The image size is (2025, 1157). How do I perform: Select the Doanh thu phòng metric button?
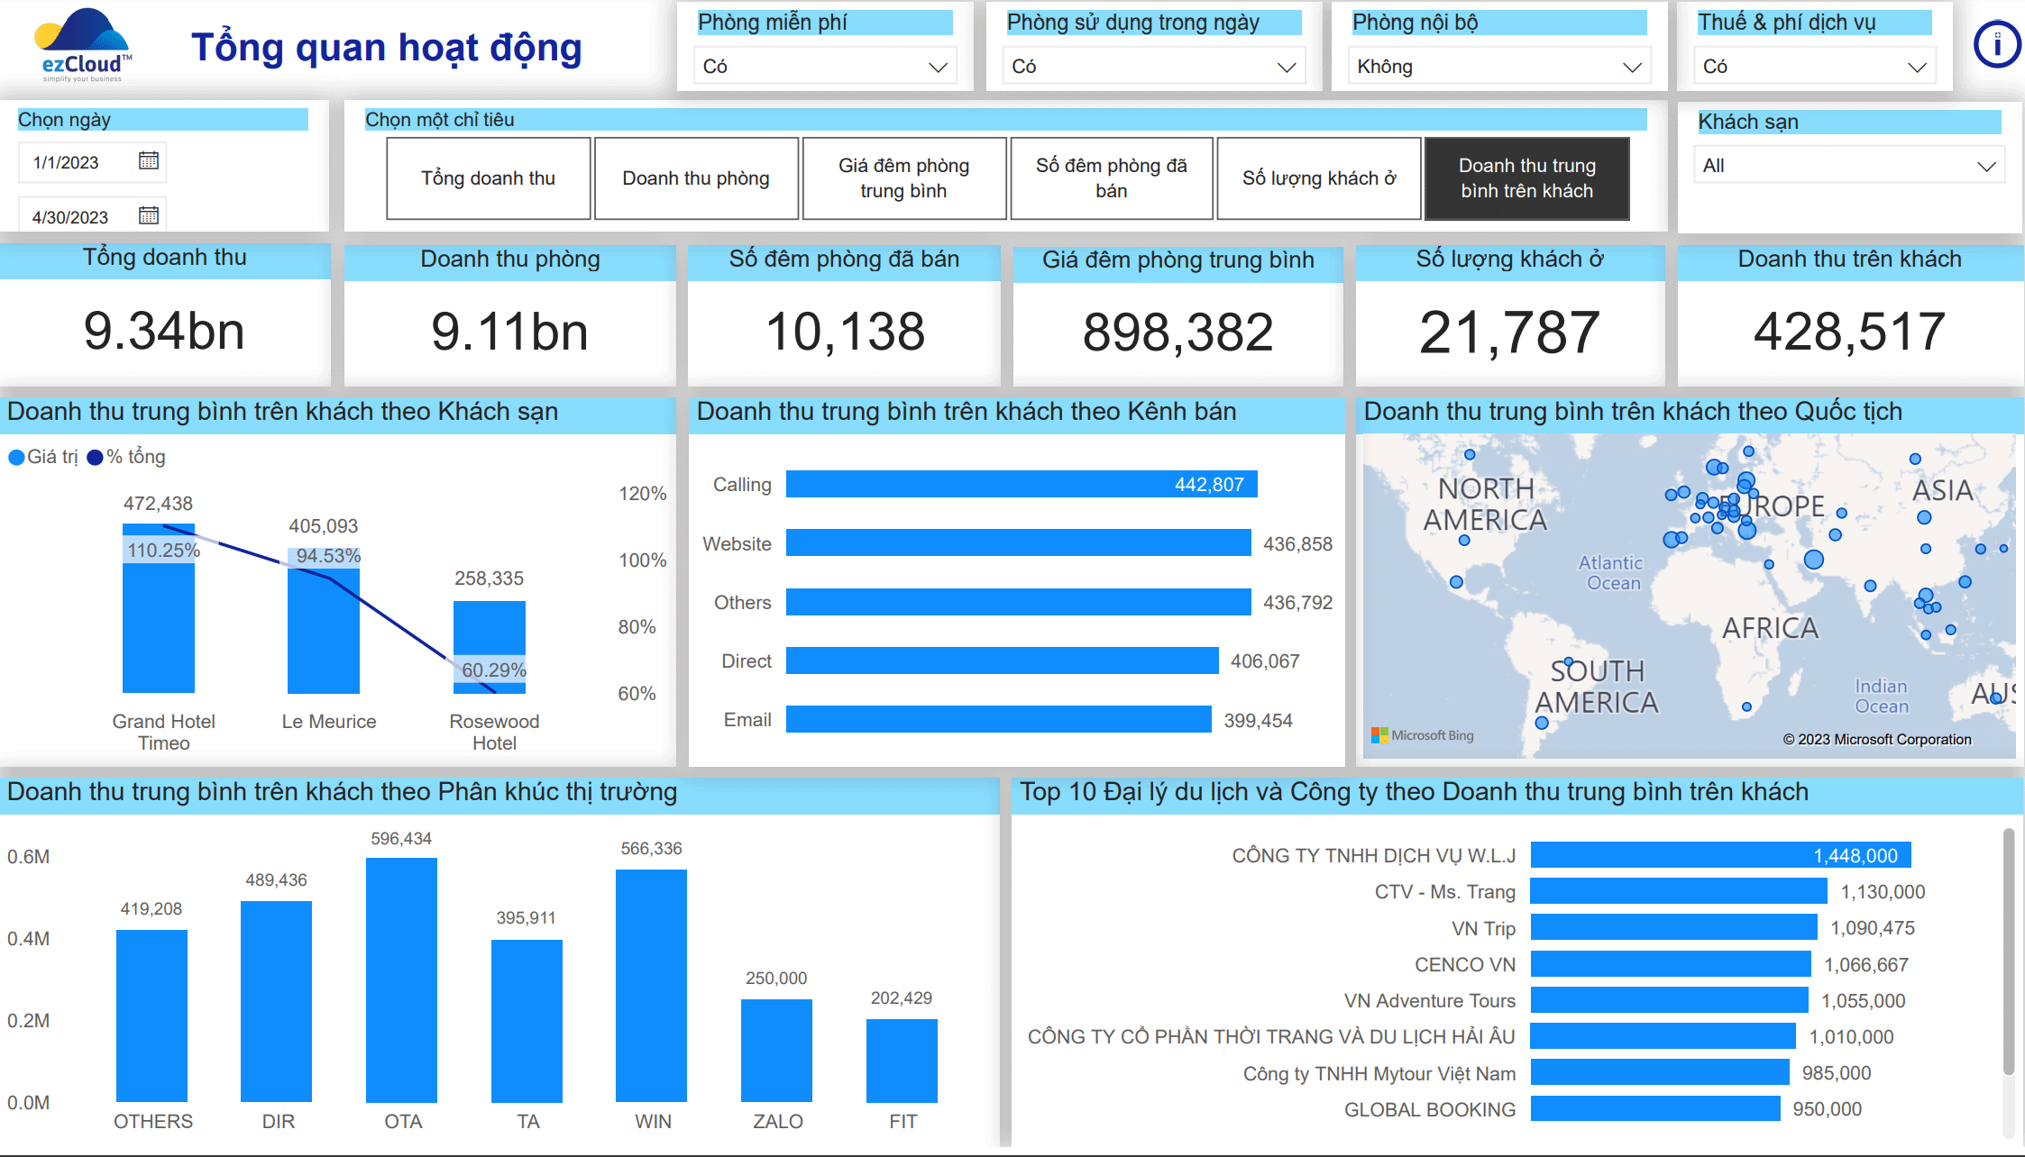(x=696, y=178)
